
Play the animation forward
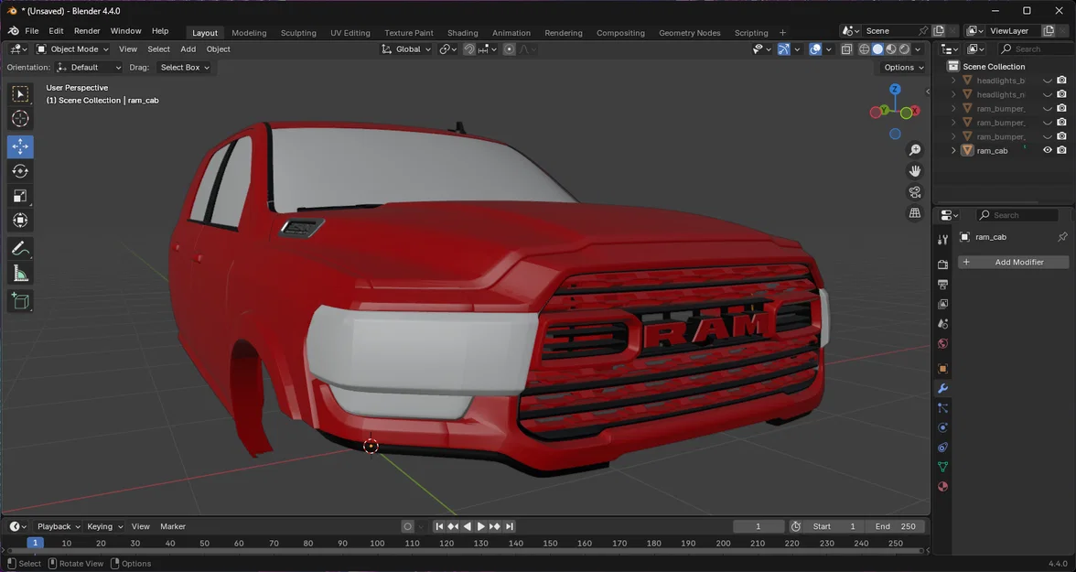(481, 526)
